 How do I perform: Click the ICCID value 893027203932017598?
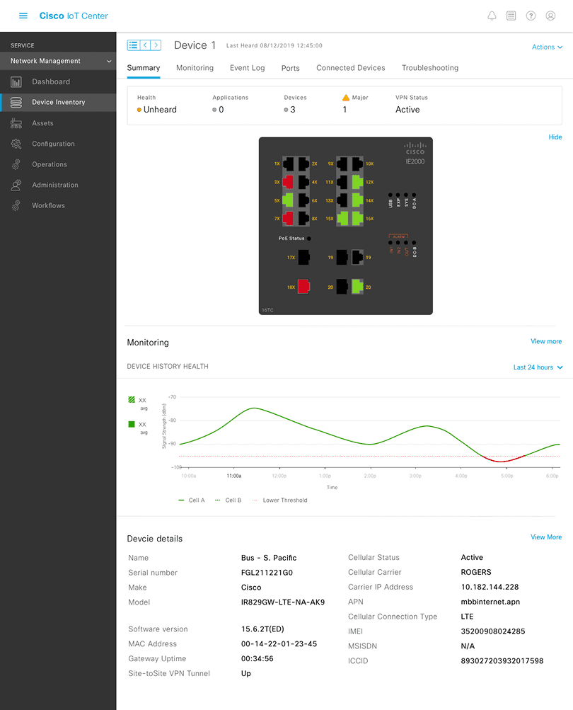coord(502,661)
